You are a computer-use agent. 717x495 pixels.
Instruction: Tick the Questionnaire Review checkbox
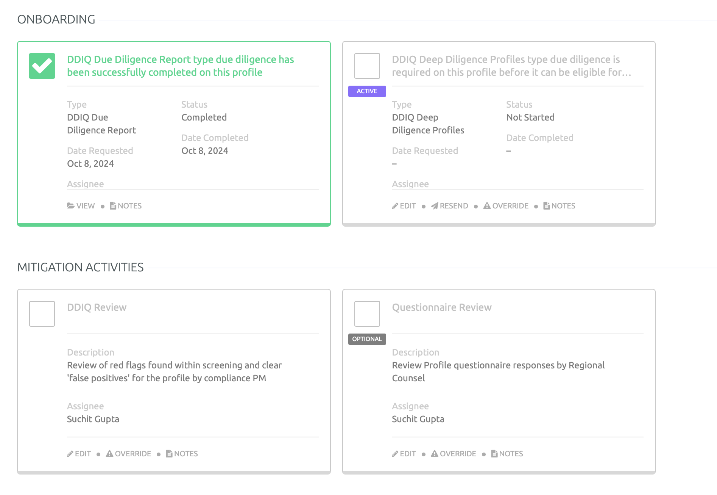[x=367, y=314]
